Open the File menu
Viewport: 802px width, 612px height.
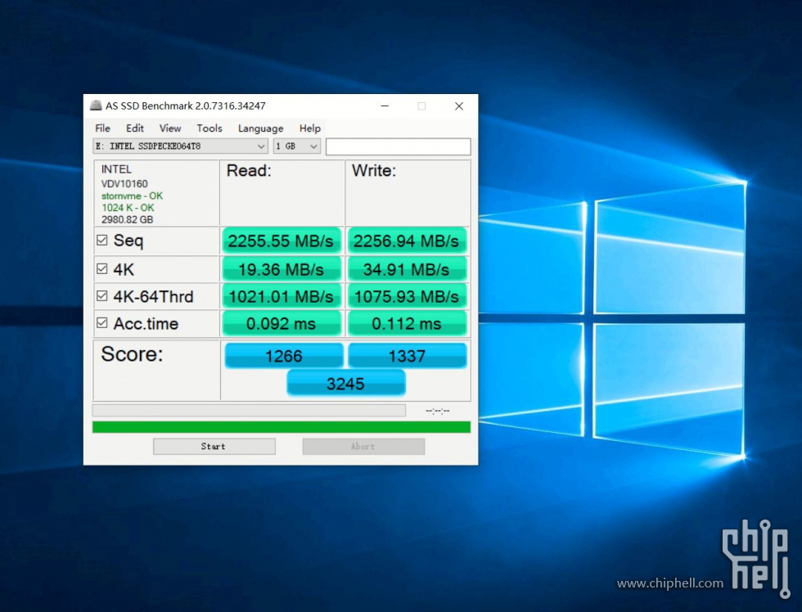coord(102,128)
